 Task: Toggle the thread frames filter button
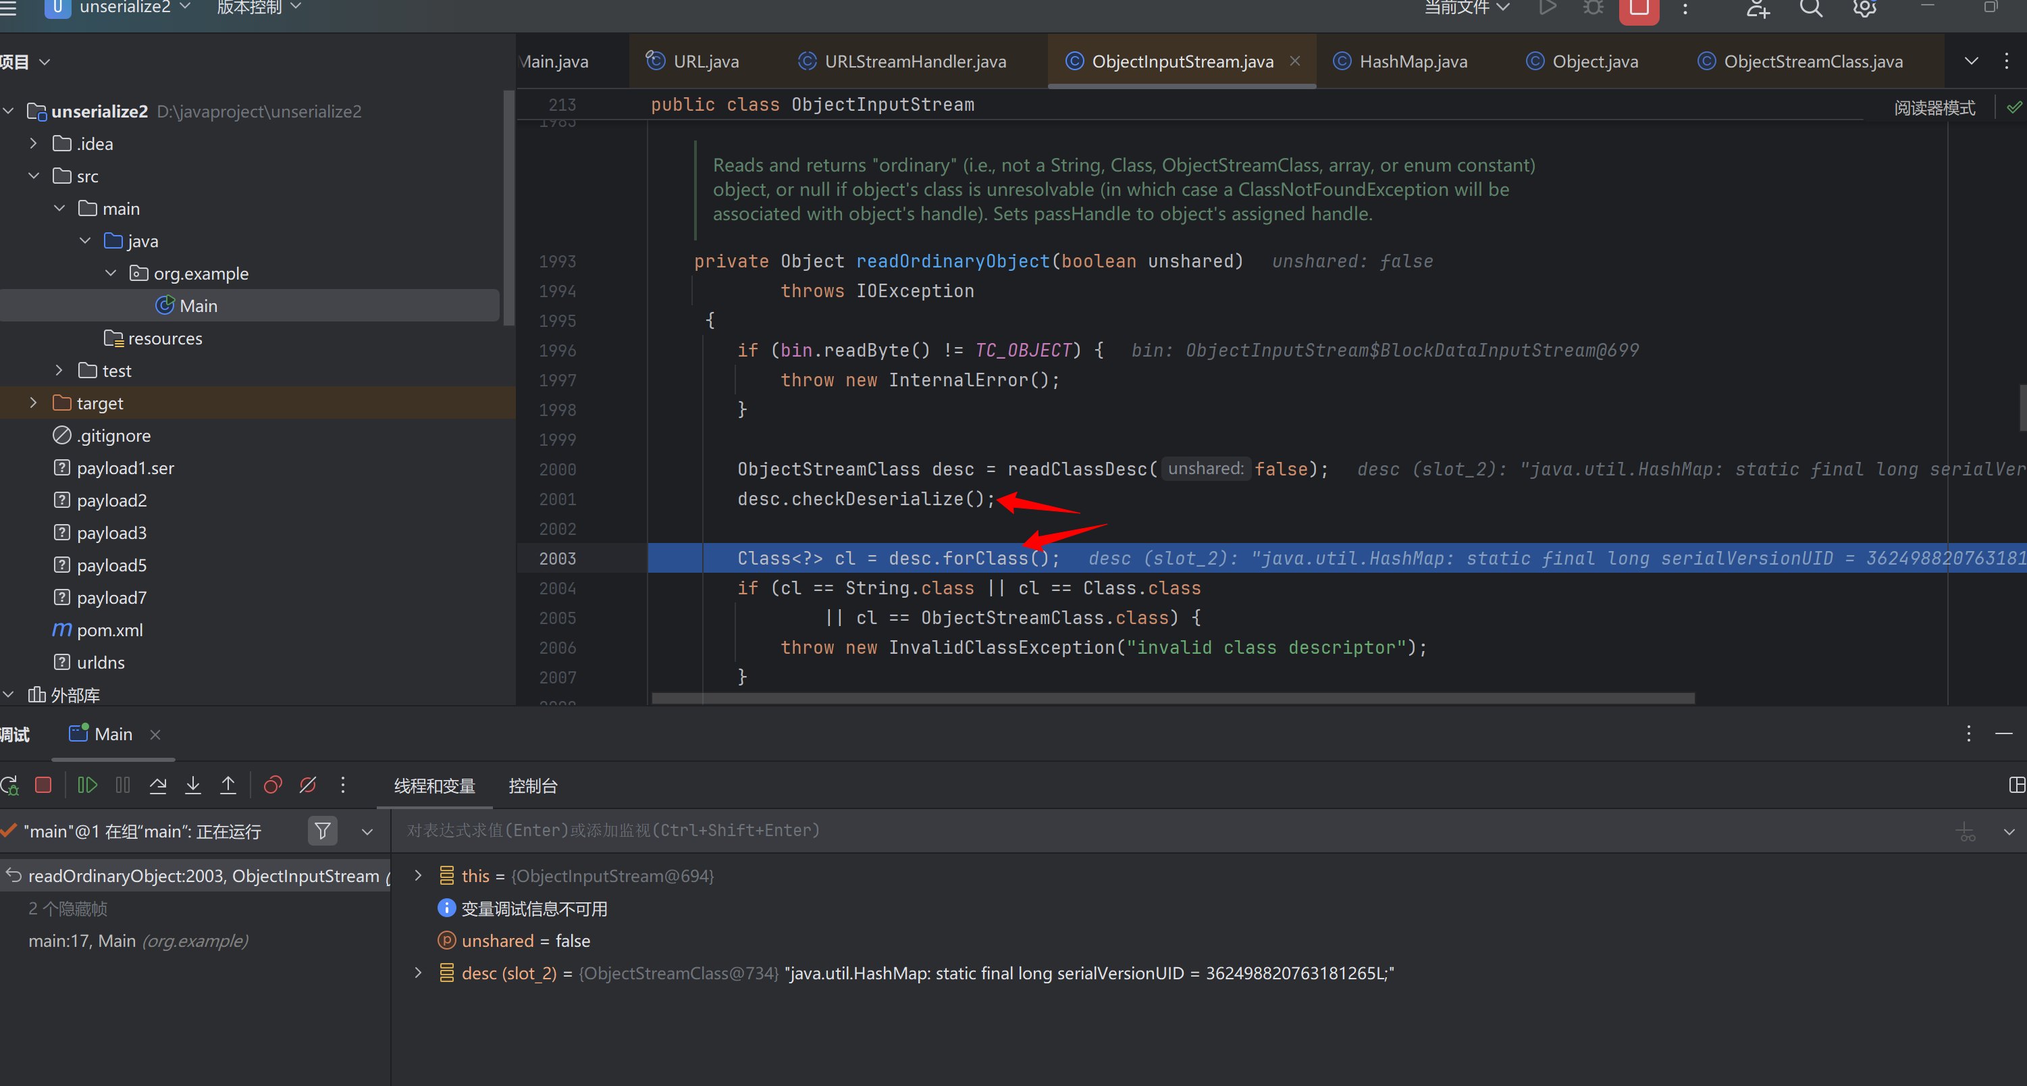click(x=323, y=830)
